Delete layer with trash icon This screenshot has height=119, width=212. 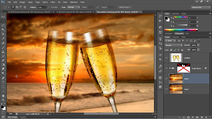[x=206, y=117]
